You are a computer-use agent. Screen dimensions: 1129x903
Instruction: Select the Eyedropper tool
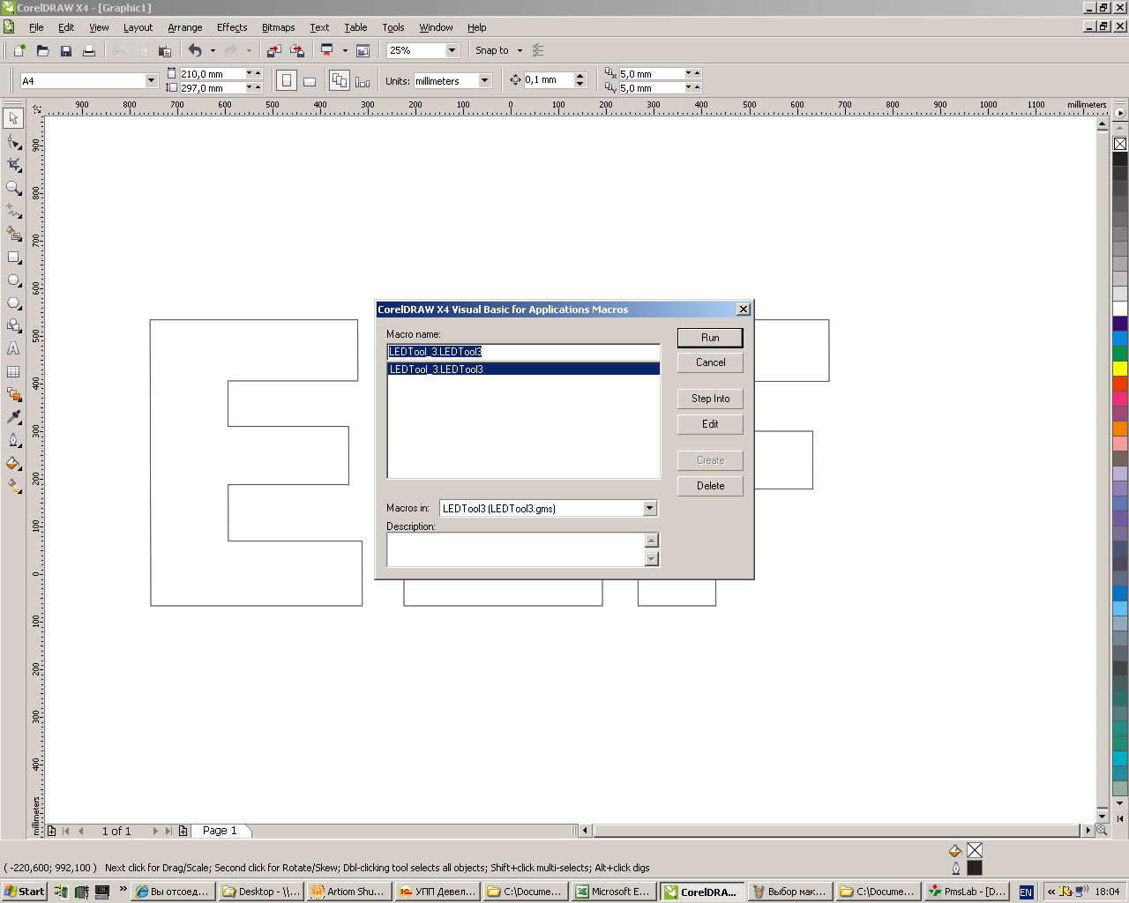pyautogui.click(x=13, y=417)
